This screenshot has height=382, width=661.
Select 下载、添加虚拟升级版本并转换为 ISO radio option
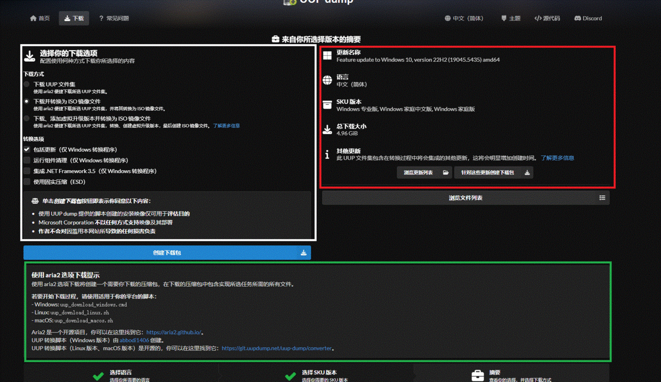click(x=26, y=119)
